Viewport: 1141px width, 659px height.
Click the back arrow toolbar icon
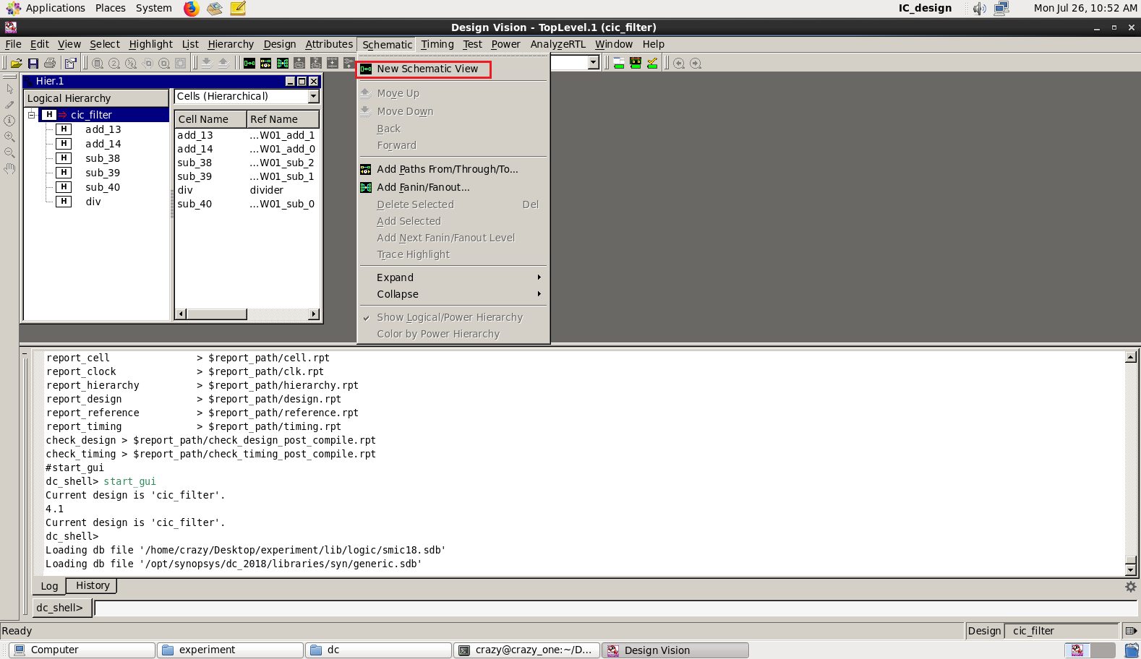[679, 63]
